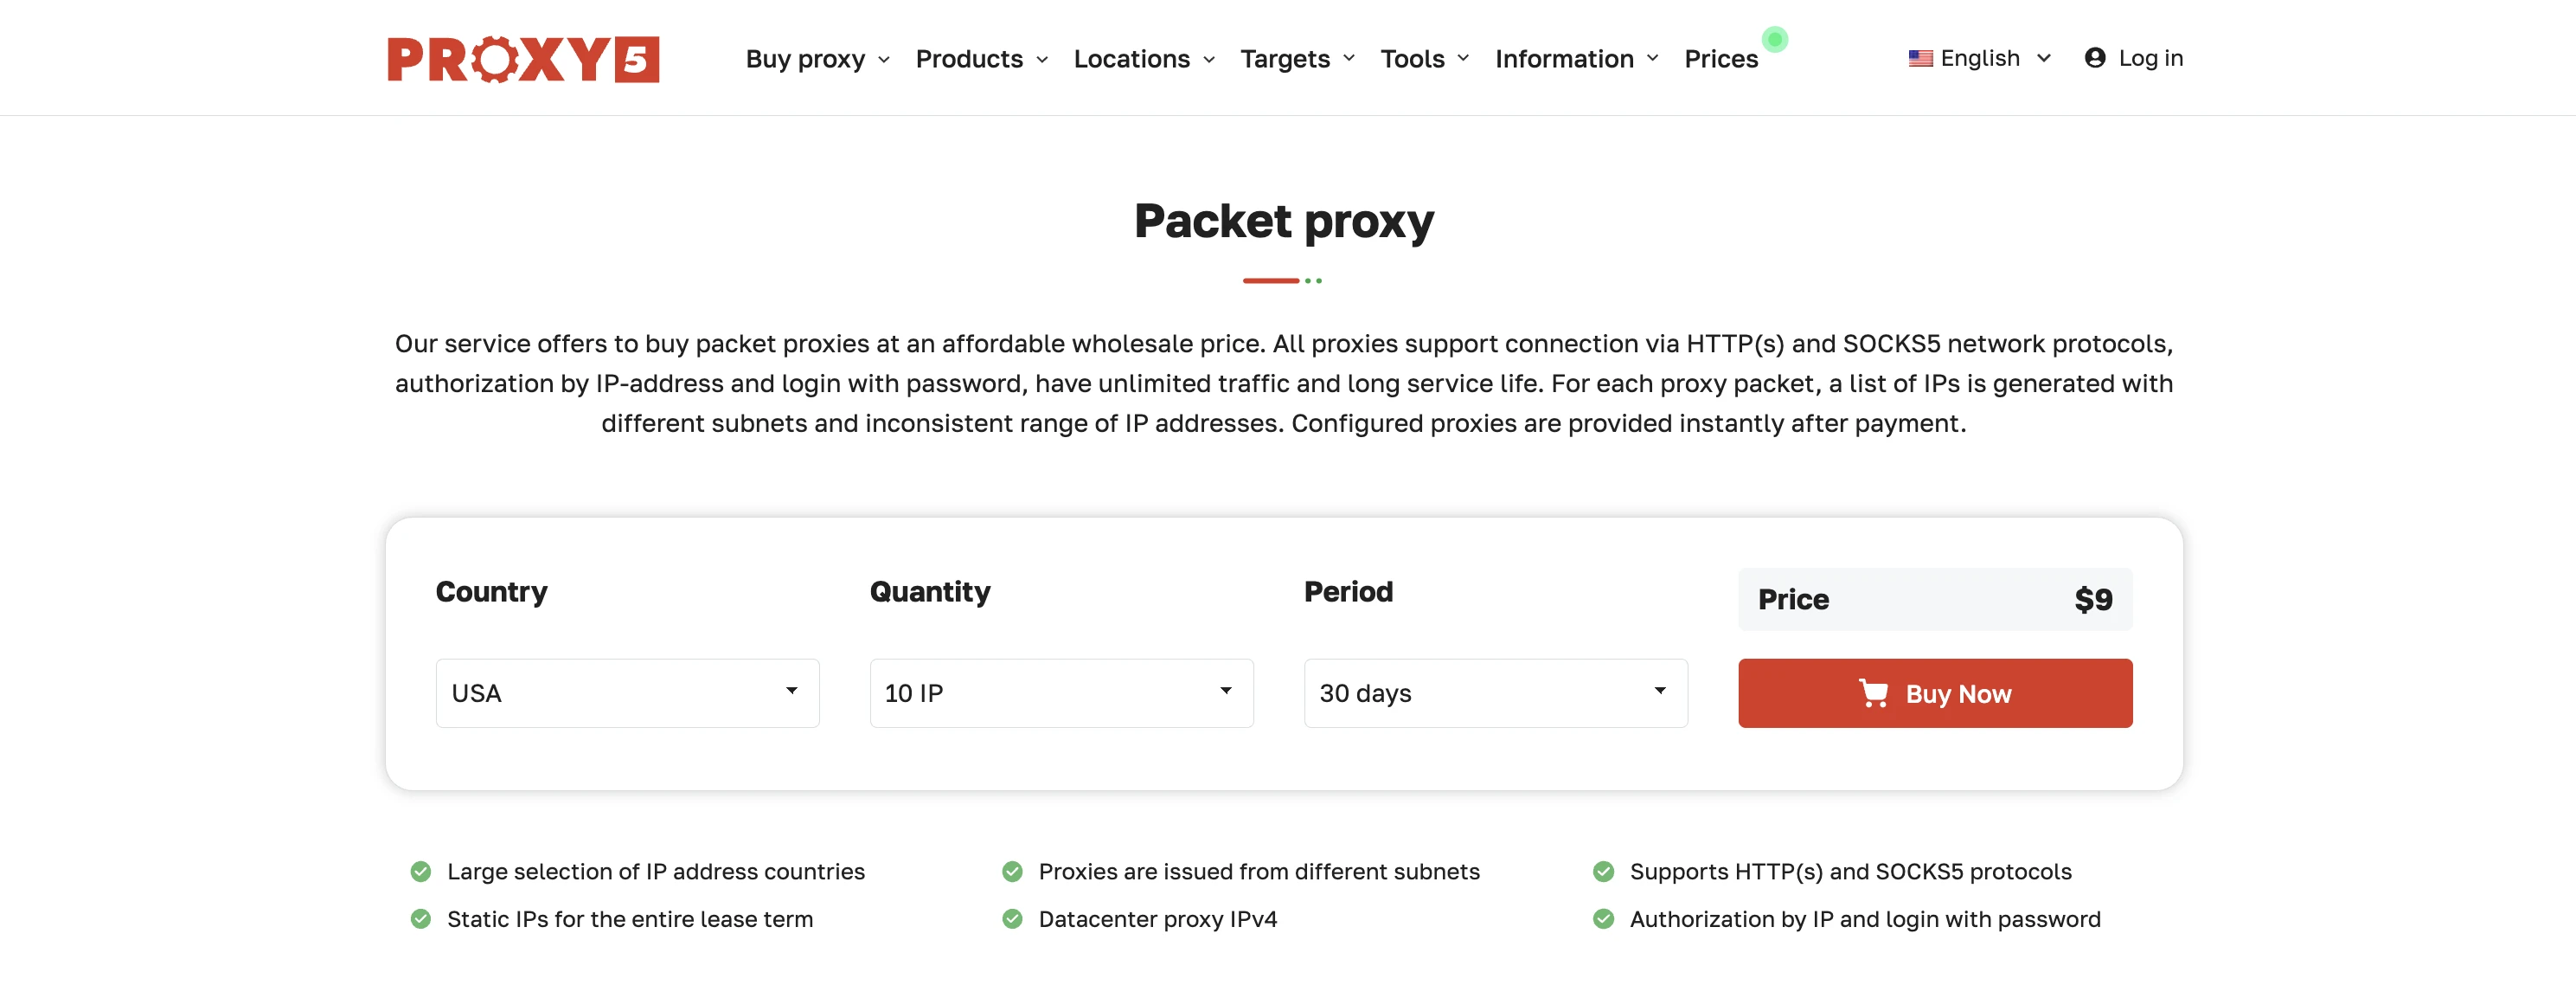Open the Quantity dropdown showing 10 IP
The height and width of the screenshot is (985, 2576).
point(1061,692)
